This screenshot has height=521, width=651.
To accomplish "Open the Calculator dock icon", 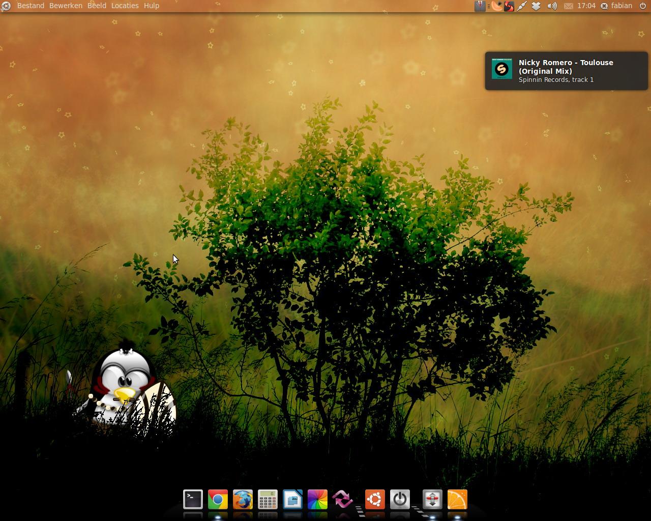I will click(268, 499).
